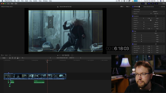Open the Color inspector triangle icon
This screenshot has height=93, width=166.
coord(135,7)
